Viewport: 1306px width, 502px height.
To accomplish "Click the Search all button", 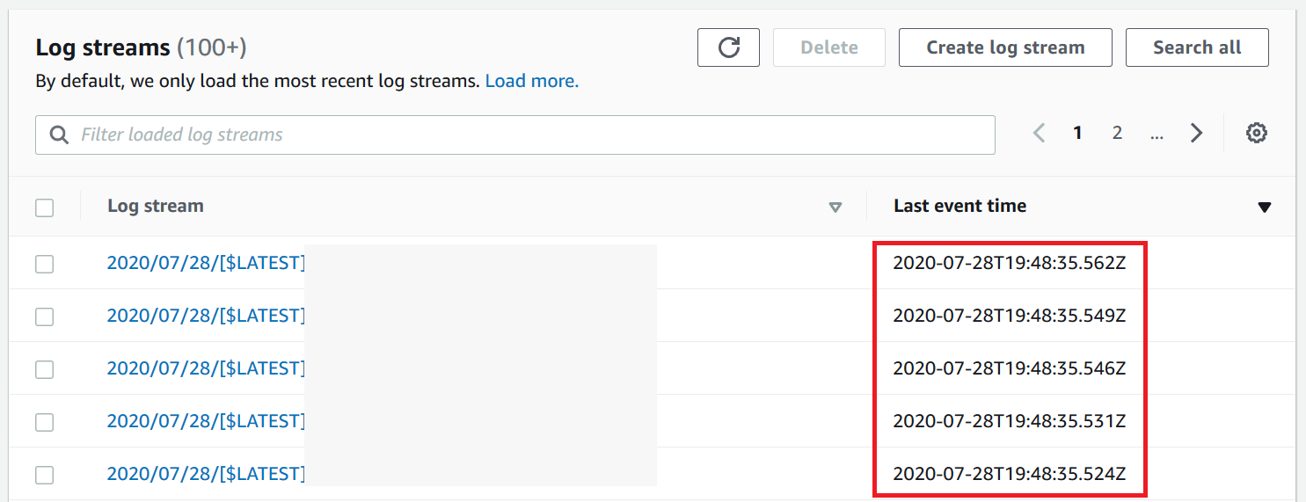I will pos(1197,47).
